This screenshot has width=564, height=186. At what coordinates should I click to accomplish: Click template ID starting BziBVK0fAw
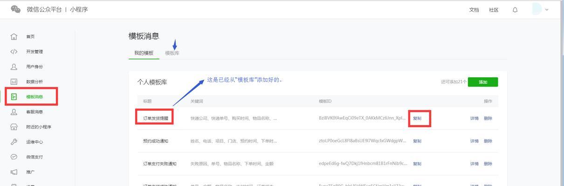click(x=362, y=119)
